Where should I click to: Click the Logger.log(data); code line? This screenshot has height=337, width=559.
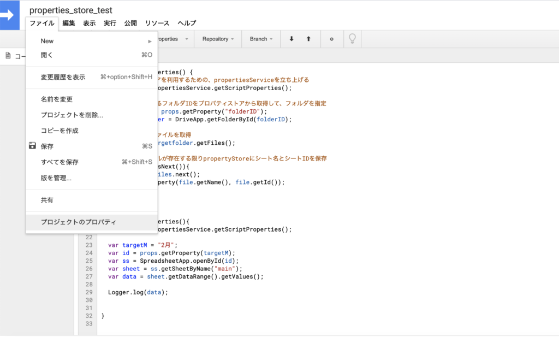[x=138, y=292]
